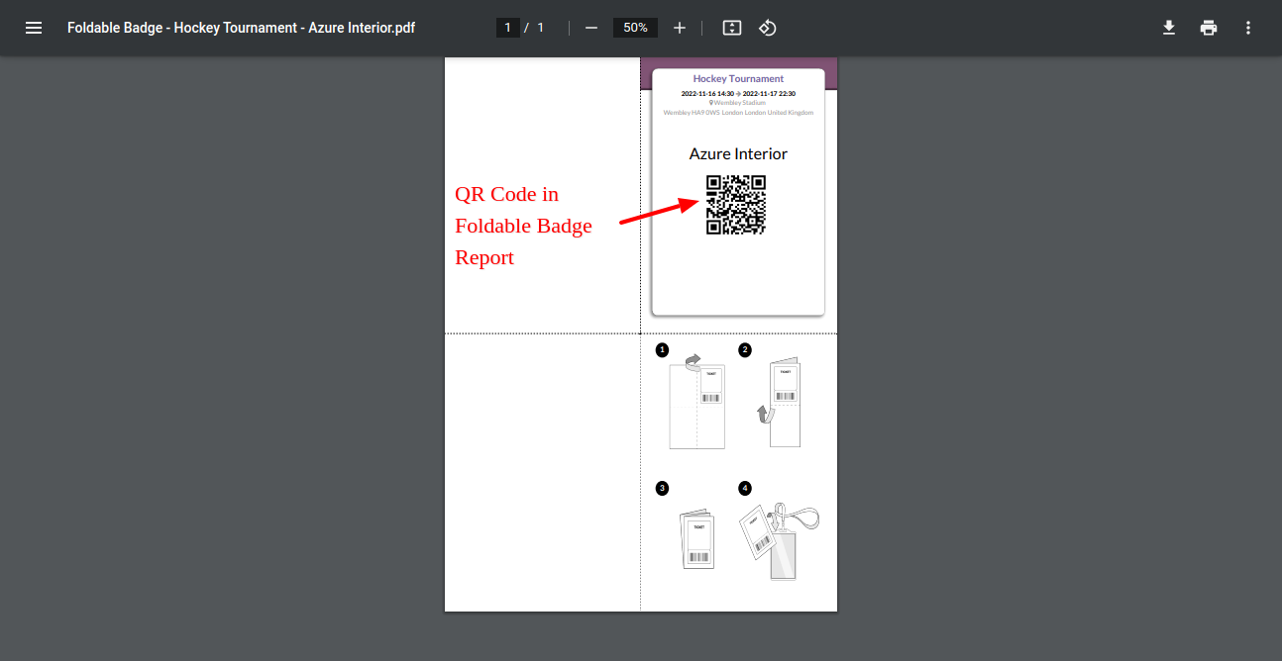Click the QR code on the badge
The image size is (1282, 661).
tap(736, 205)
